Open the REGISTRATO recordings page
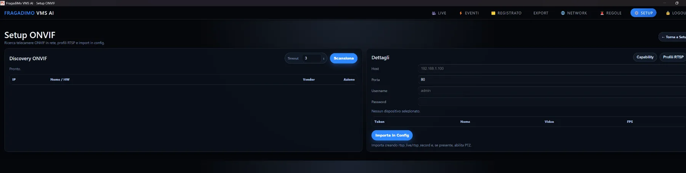686x173 pixels. (x=506, y=13)
